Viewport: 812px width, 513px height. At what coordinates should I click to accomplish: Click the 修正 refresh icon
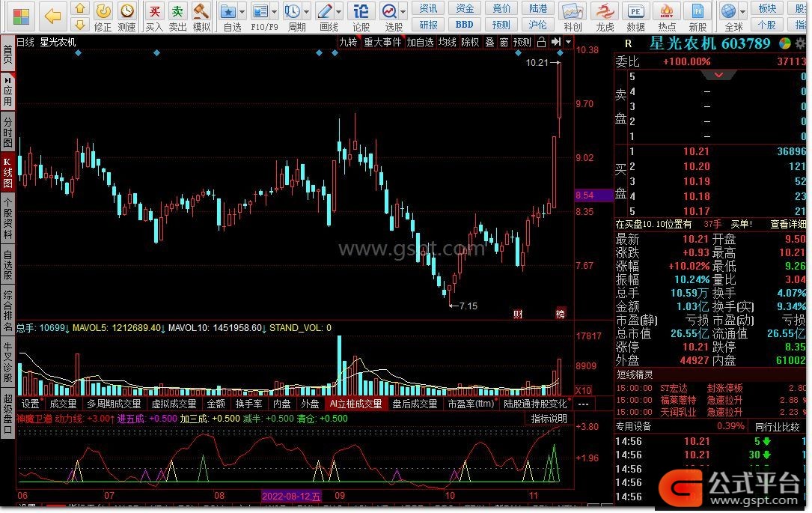pos(103,11)
